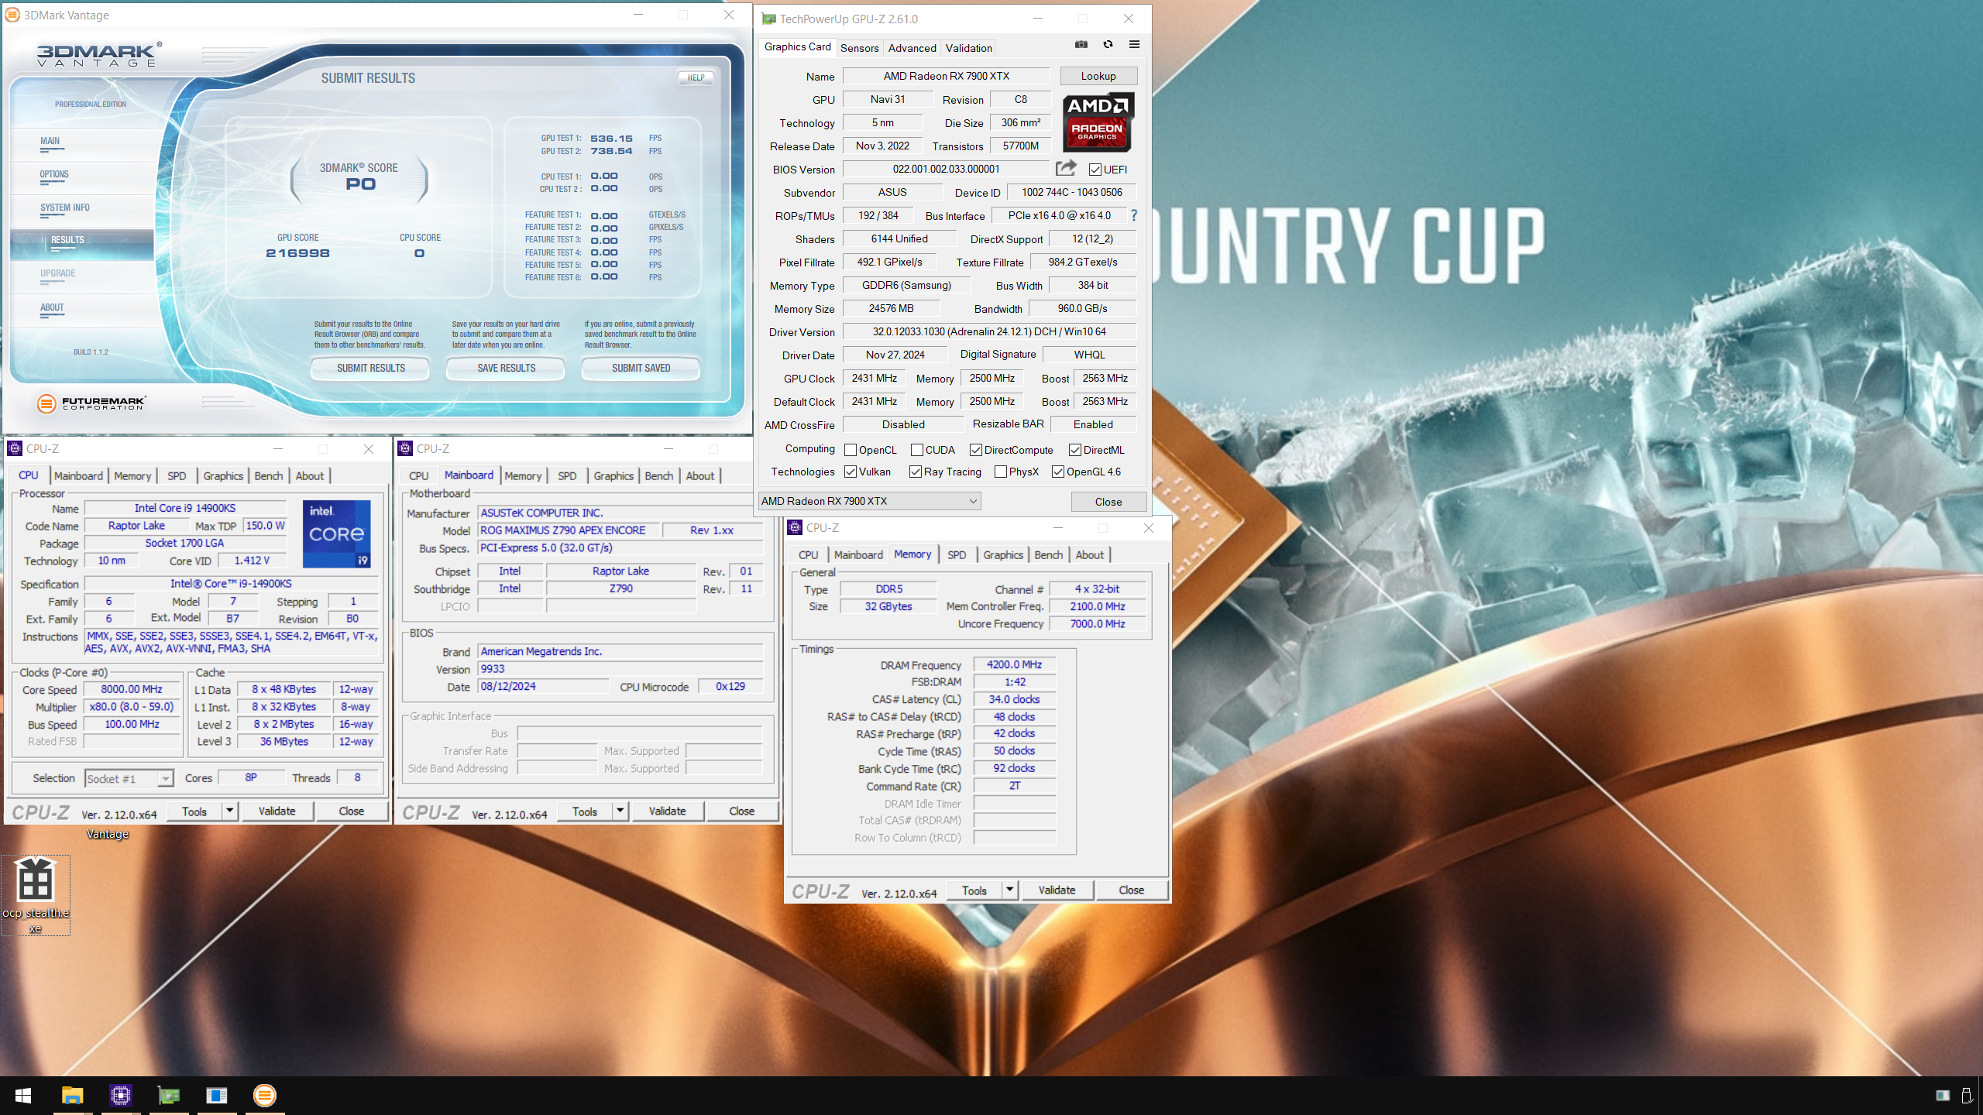This screenshot has width=1983, height=1115.
Task: Open the Validation tab in GPU-Z
Action: point(968,48)
